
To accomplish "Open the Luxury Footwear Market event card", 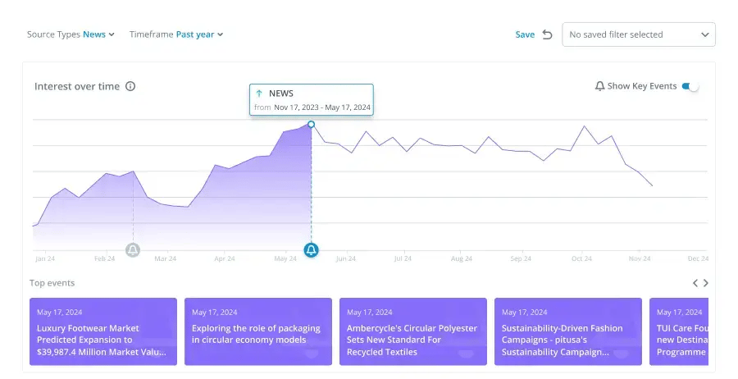I will (x=103, y=331).
